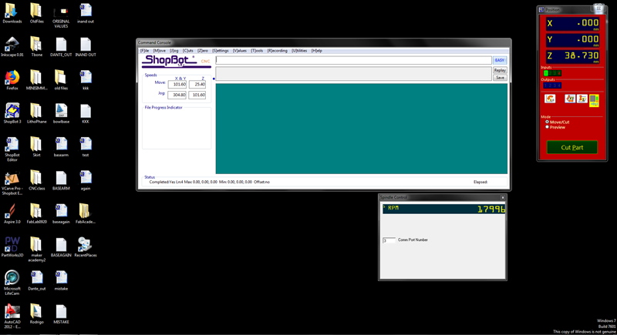Select the Move/Cut mode radio button
Image resolution: width=617 pixels, height=335 pixels.
[547, 122]
